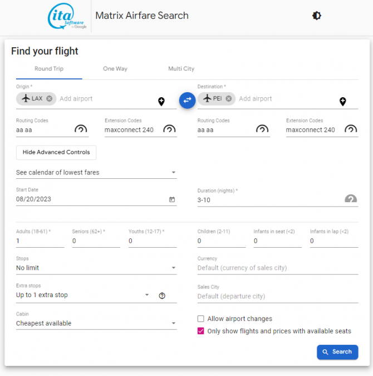Open the Cabin dropdown
373x376 pixels.
pos(96,323)
